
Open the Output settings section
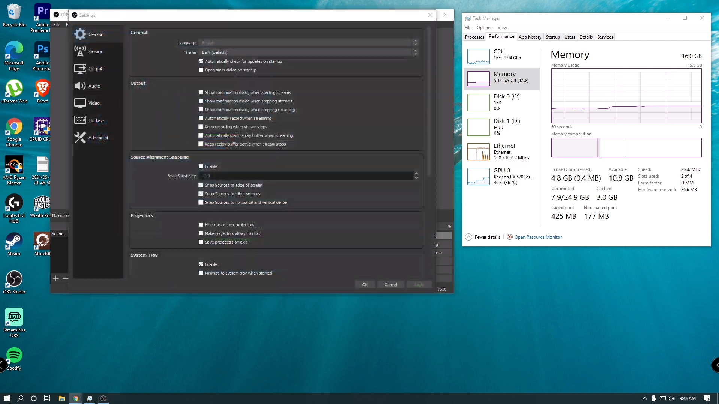pyautogui.click(x=98, y=69)
